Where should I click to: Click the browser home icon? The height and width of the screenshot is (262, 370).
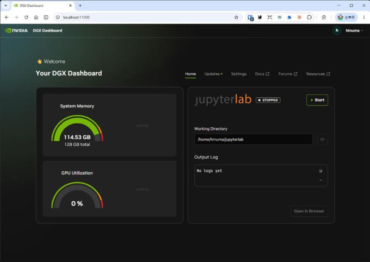pyautogui.click(x=36, y=17)
